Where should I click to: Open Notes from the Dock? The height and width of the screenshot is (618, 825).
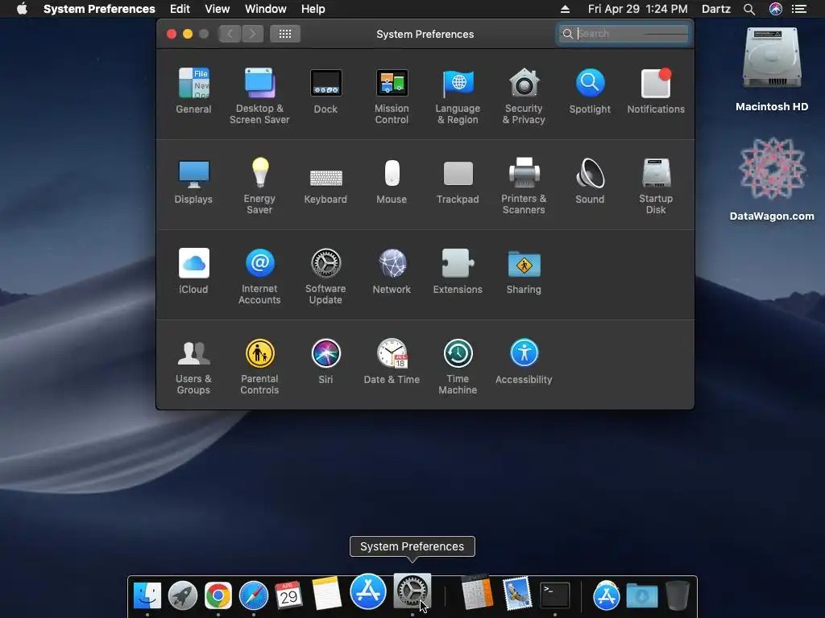point(326,594)
